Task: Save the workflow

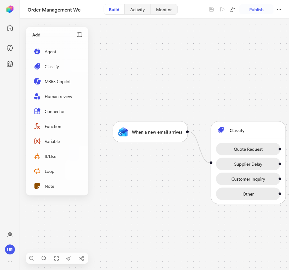Action: coord(211,9)
